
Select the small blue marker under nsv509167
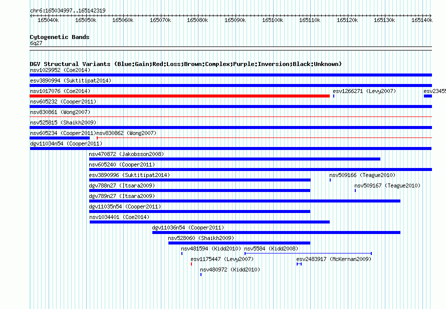click(355, 190)
